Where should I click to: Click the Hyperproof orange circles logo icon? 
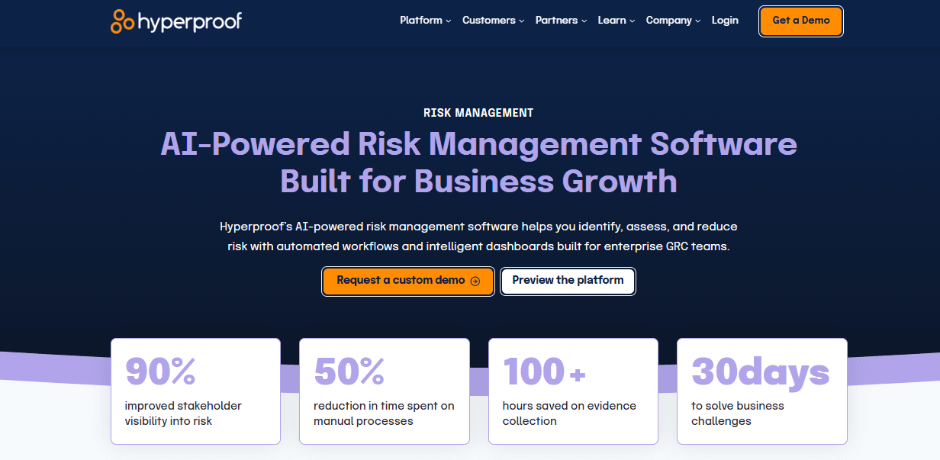[123, 21]
